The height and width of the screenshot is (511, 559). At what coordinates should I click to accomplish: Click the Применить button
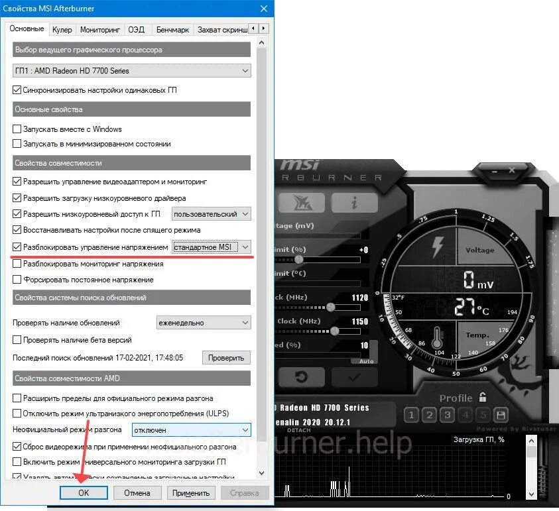191,493
